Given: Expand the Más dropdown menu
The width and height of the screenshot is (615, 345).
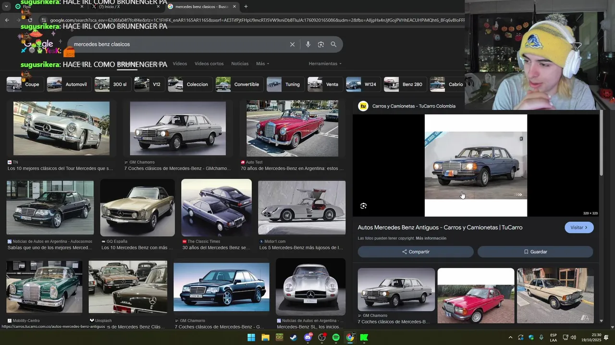Looking at the screenshot, I should pyautogui.click(x=262, y=64).
